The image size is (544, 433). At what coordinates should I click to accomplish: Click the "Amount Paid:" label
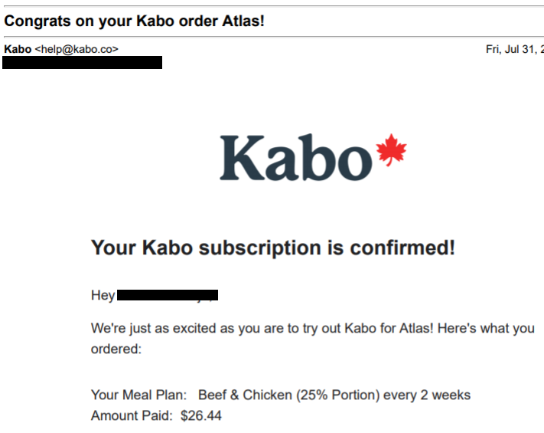point(132,416)
